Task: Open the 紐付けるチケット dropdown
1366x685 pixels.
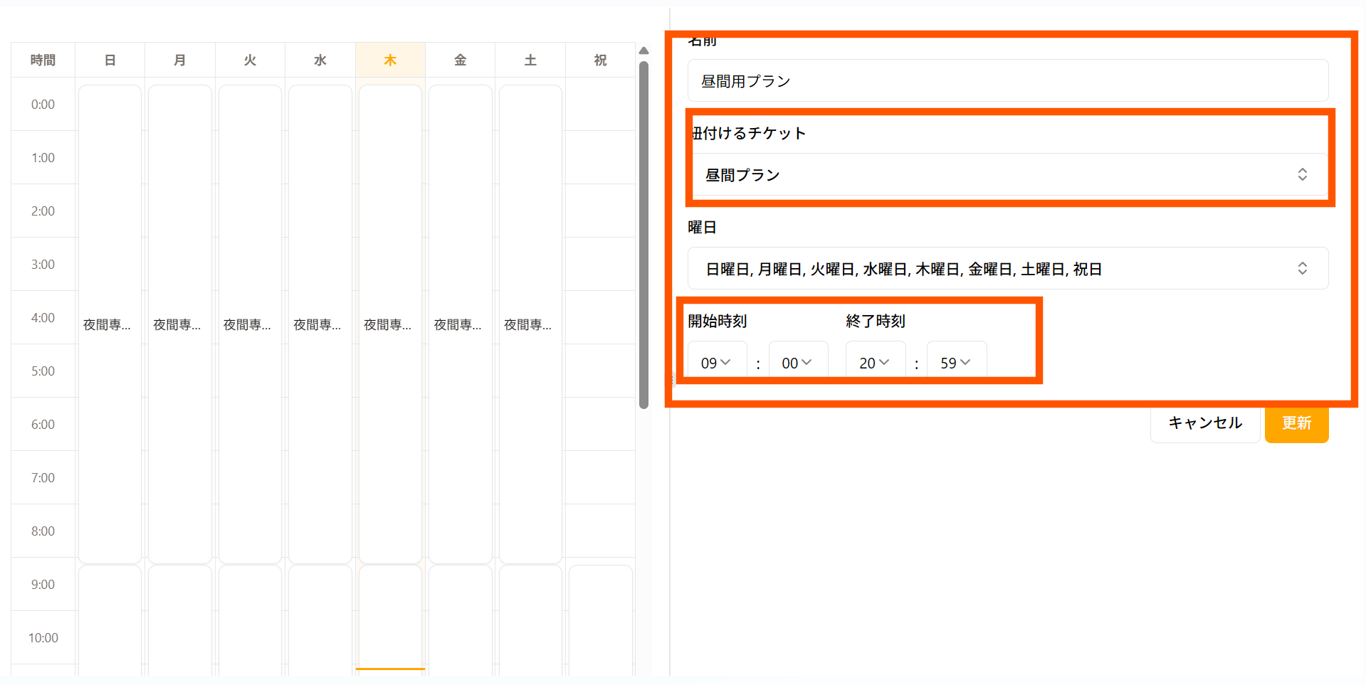Action: coord(1007,175)
